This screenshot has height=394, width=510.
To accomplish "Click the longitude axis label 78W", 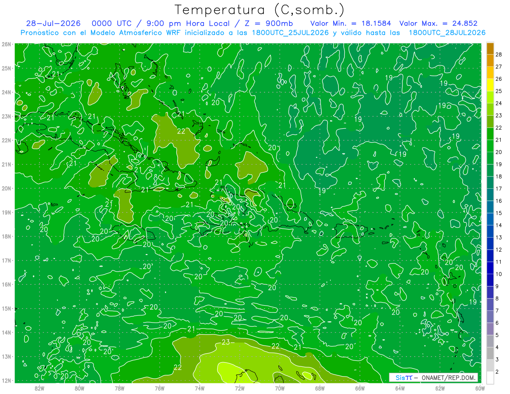I will (119, 388).
